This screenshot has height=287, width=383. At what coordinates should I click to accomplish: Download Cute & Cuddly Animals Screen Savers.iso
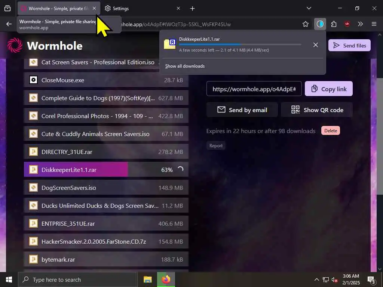[106, 134]
